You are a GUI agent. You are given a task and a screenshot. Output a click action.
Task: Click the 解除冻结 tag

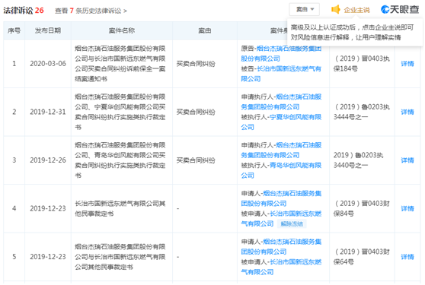pyautogui.click(x=292, y=224)
